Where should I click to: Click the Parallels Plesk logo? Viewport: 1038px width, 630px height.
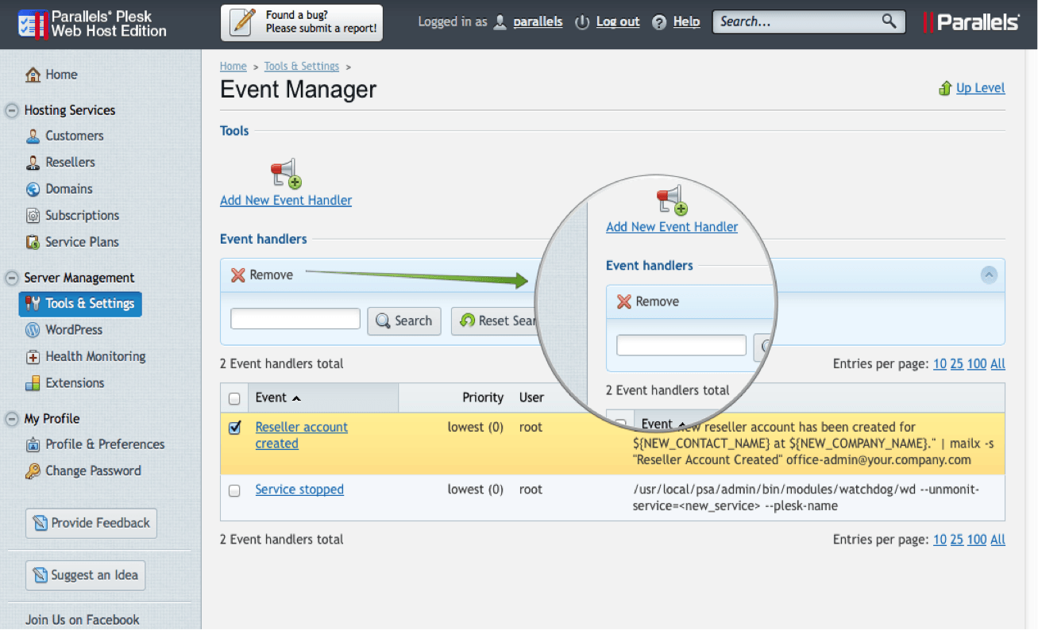[92, 24]
